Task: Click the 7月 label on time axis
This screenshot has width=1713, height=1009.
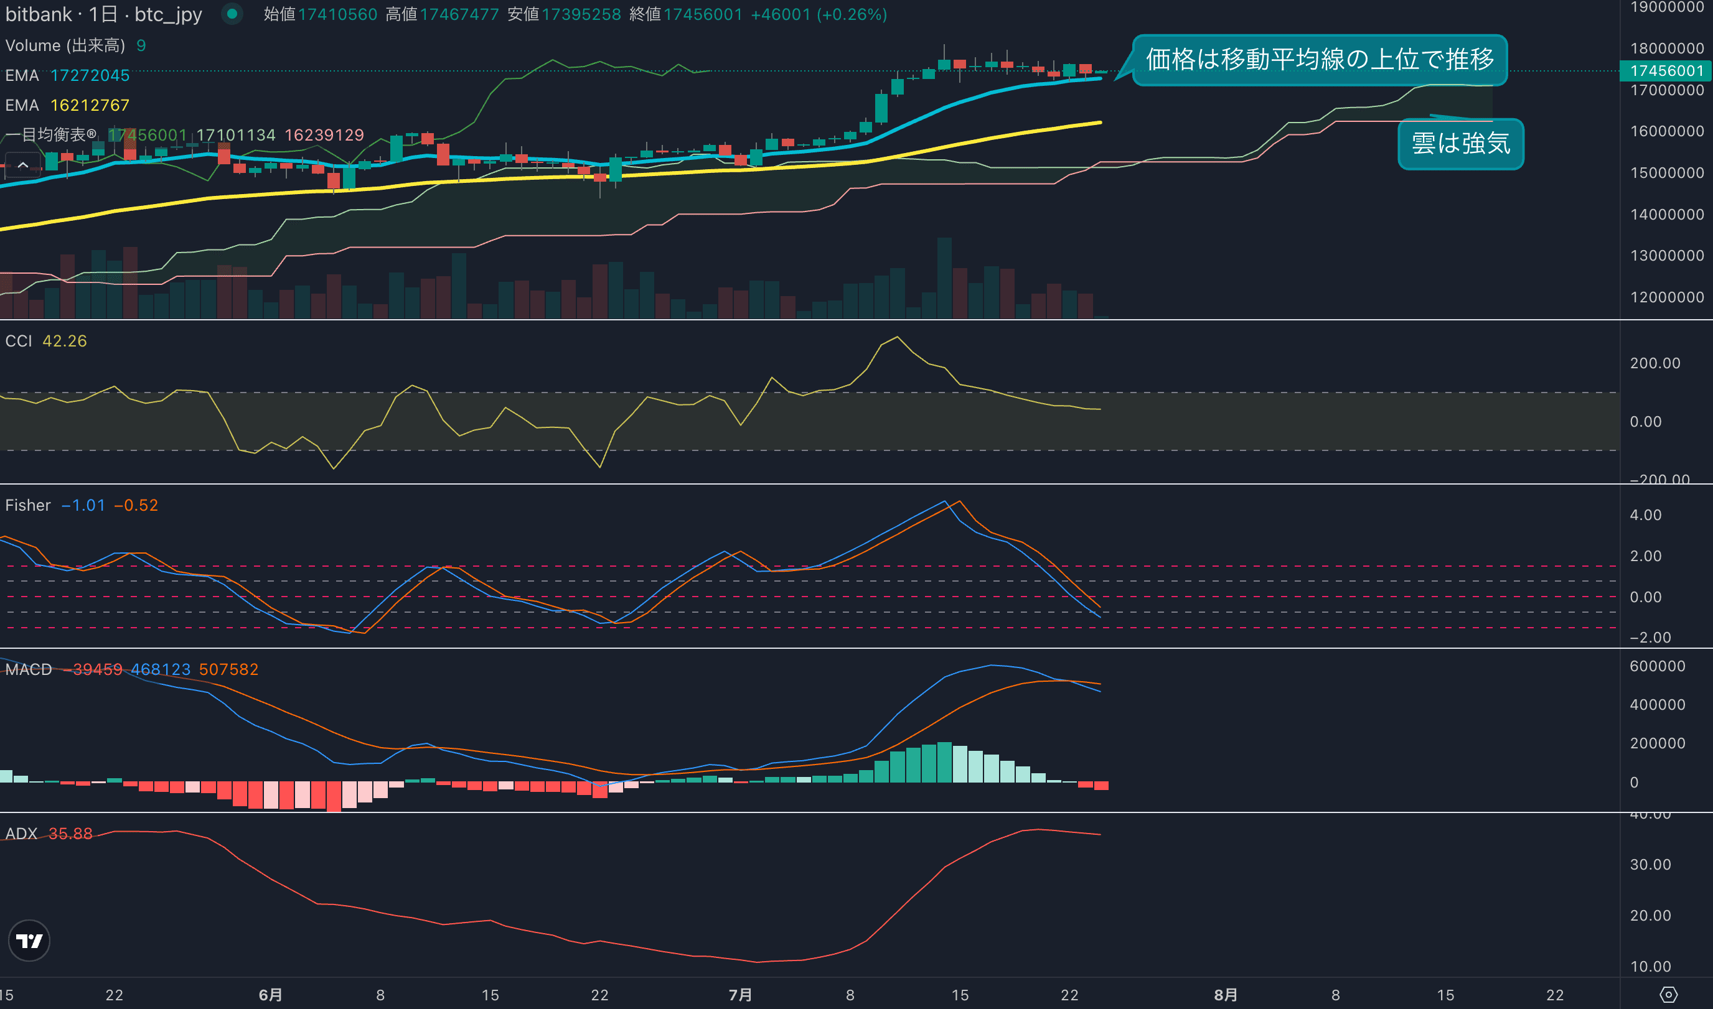Action: click(x=740, y=995)
